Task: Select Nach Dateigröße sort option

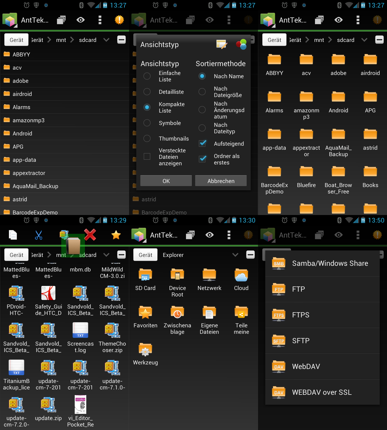Action: click(x=202, y=92)
